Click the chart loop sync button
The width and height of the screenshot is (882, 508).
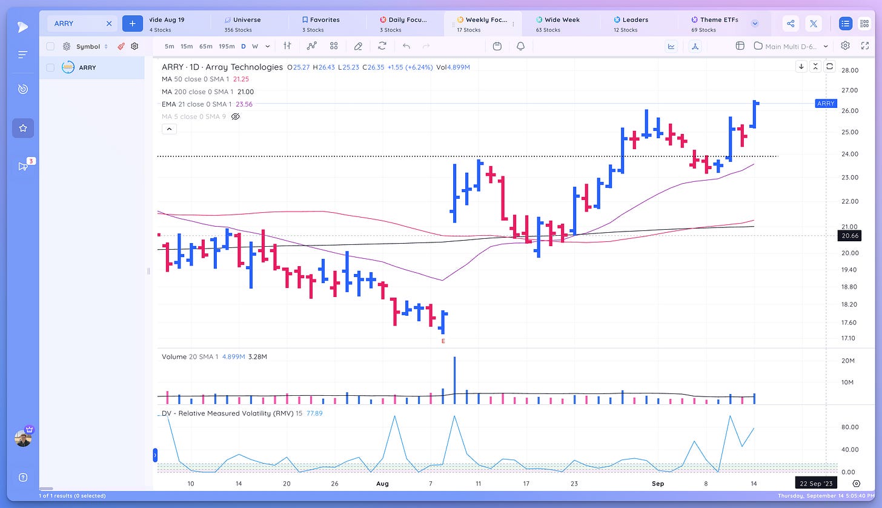pyautogui.click(x=829, y=67)
